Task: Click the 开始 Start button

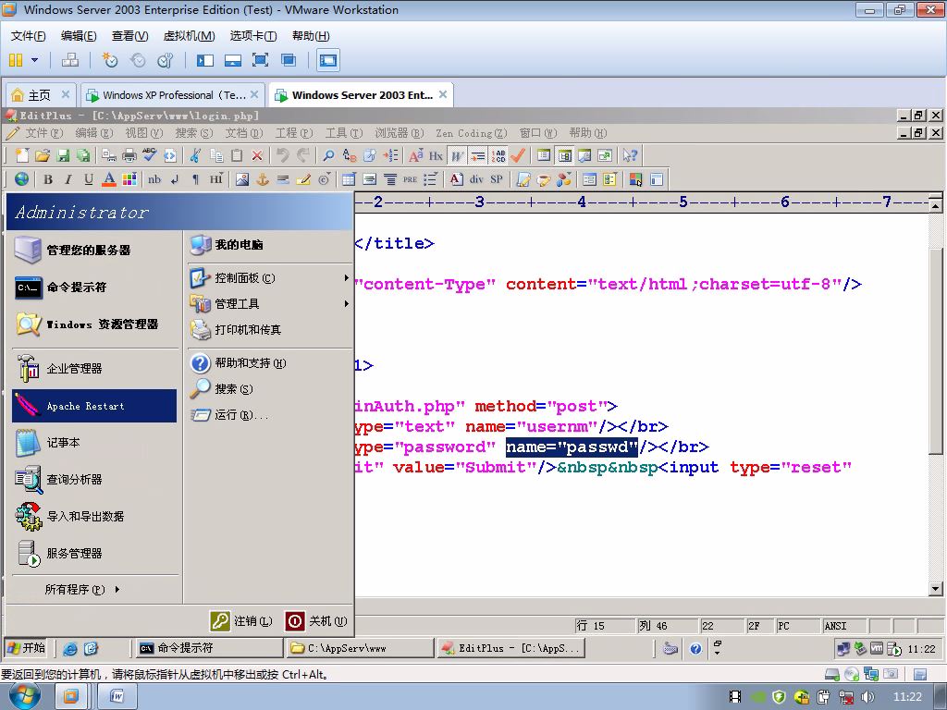Action: 26,648
